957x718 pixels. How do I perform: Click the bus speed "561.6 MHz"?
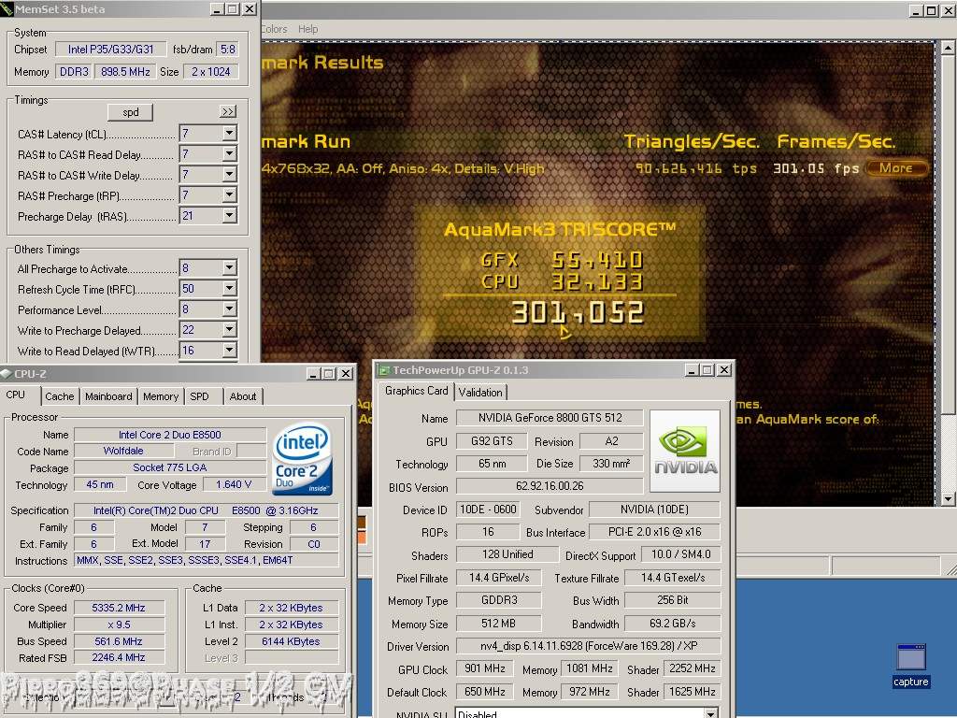[x=119, y=641]
